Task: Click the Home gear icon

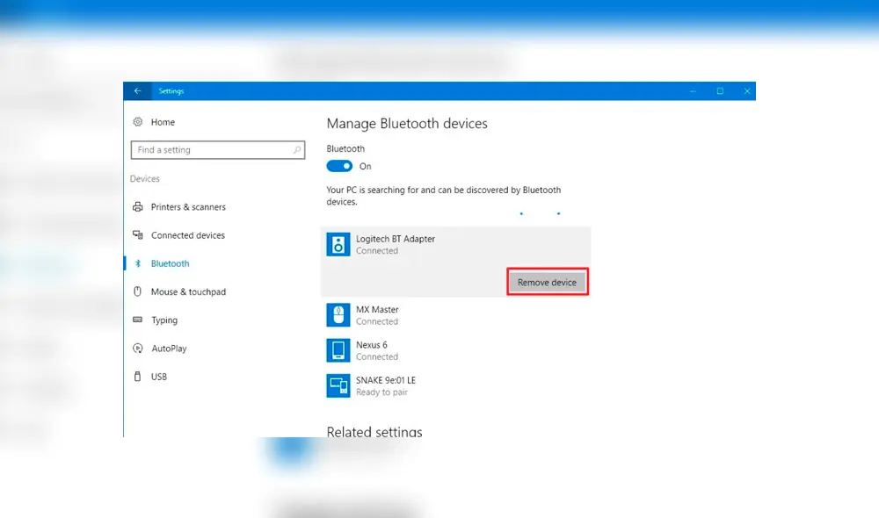Action: pos(137,122)
